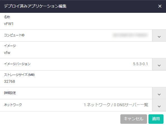The width and height of the screenshot is (166, 126).
Task: Click the ネットワーク row label
Action: pyautogui.click(x=13, y=105)
